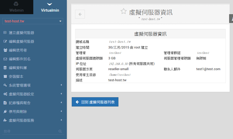Switch to the Webmin tab
233x139 pixels.
(x=17, y=7)
